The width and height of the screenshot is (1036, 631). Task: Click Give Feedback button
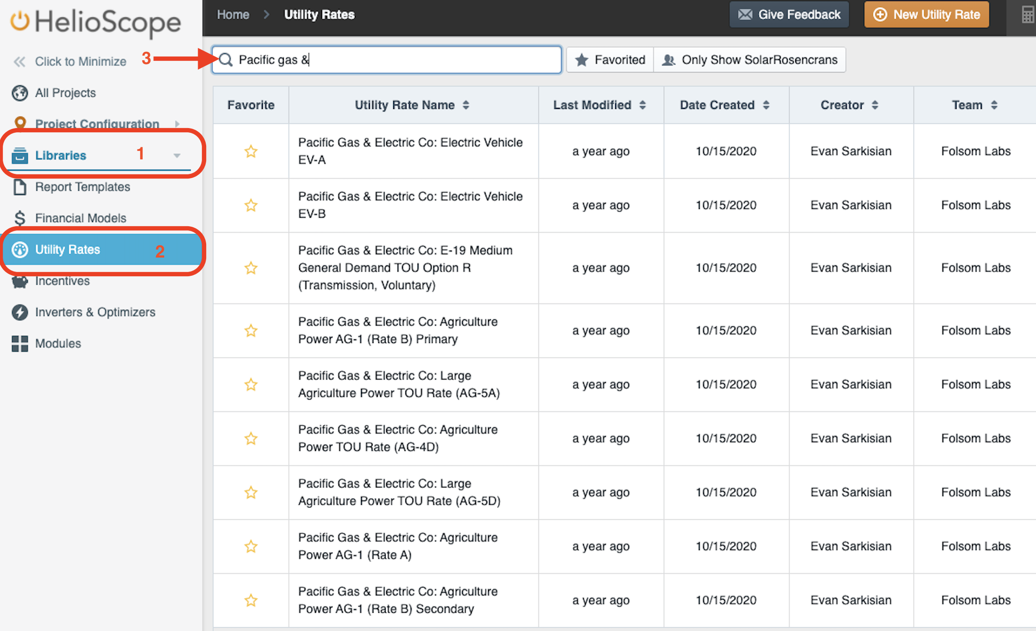tap(789, 14)
